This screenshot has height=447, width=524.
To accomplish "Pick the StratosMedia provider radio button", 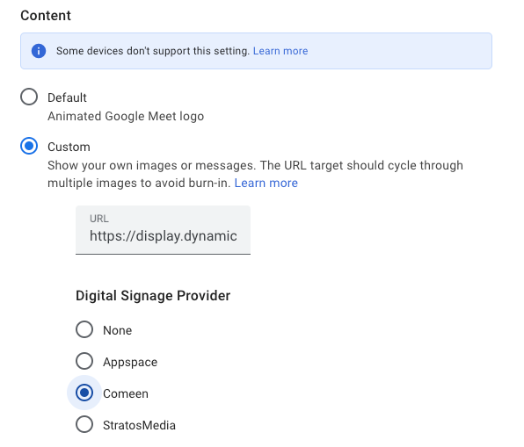I will click(84, 424).
